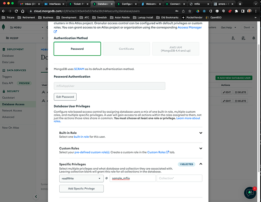Click the Add Specific Privilege button
The height and width of the screenshot is (202, 261).
point(81,189)
